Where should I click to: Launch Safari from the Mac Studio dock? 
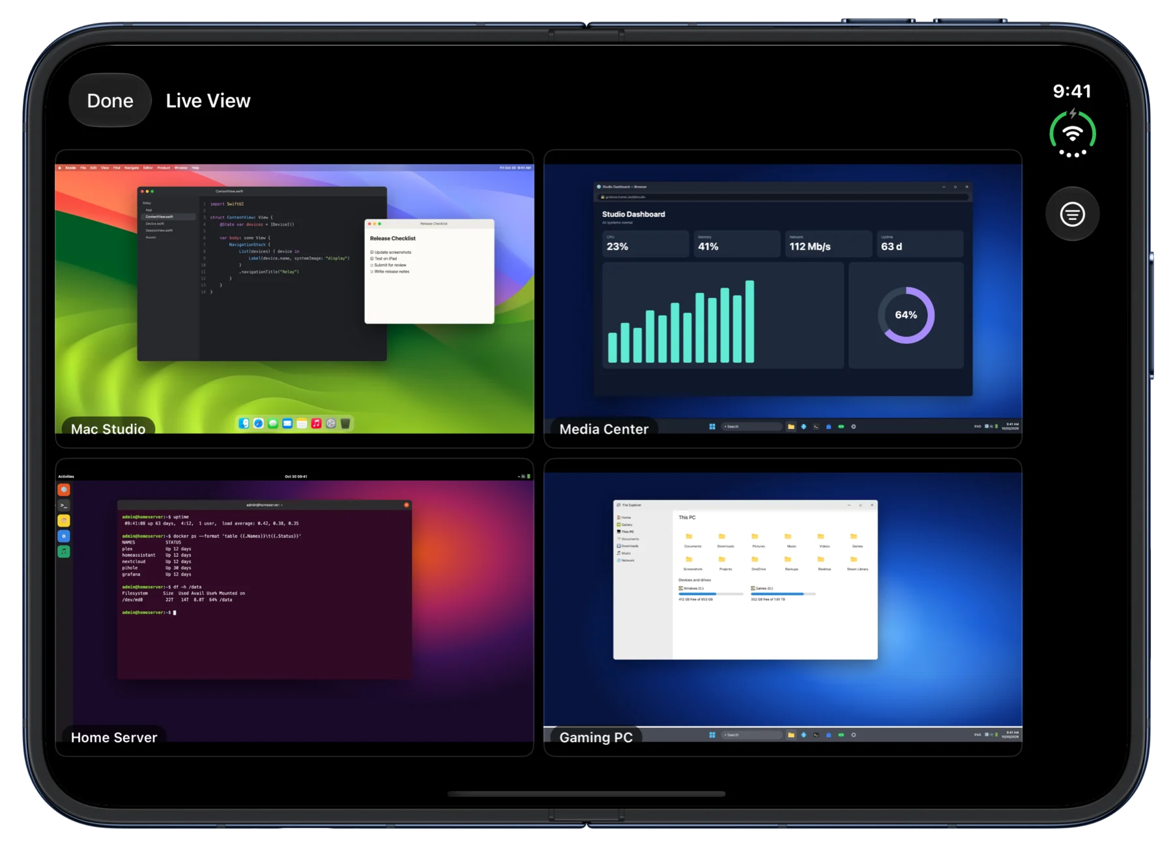[x=258, y=424]
